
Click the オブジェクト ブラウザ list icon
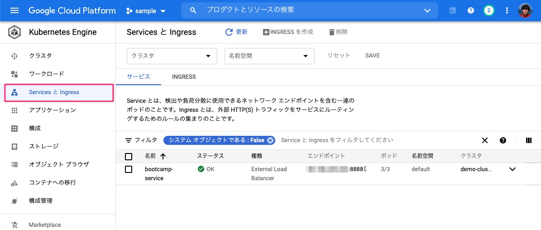point(14,164)
